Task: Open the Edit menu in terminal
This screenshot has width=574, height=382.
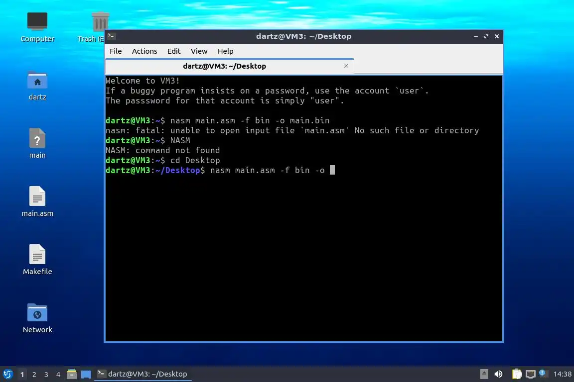Action: coord(174,51)
